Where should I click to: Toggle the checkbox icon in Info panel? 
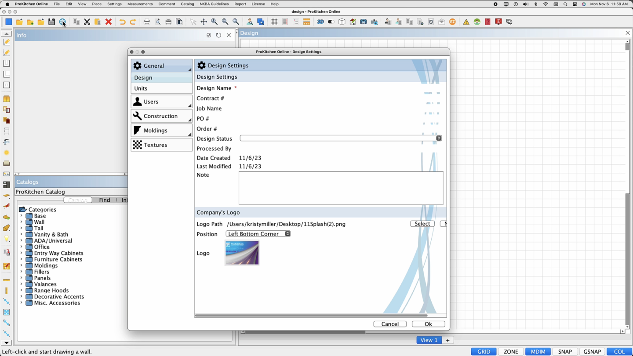pos(209,35)
